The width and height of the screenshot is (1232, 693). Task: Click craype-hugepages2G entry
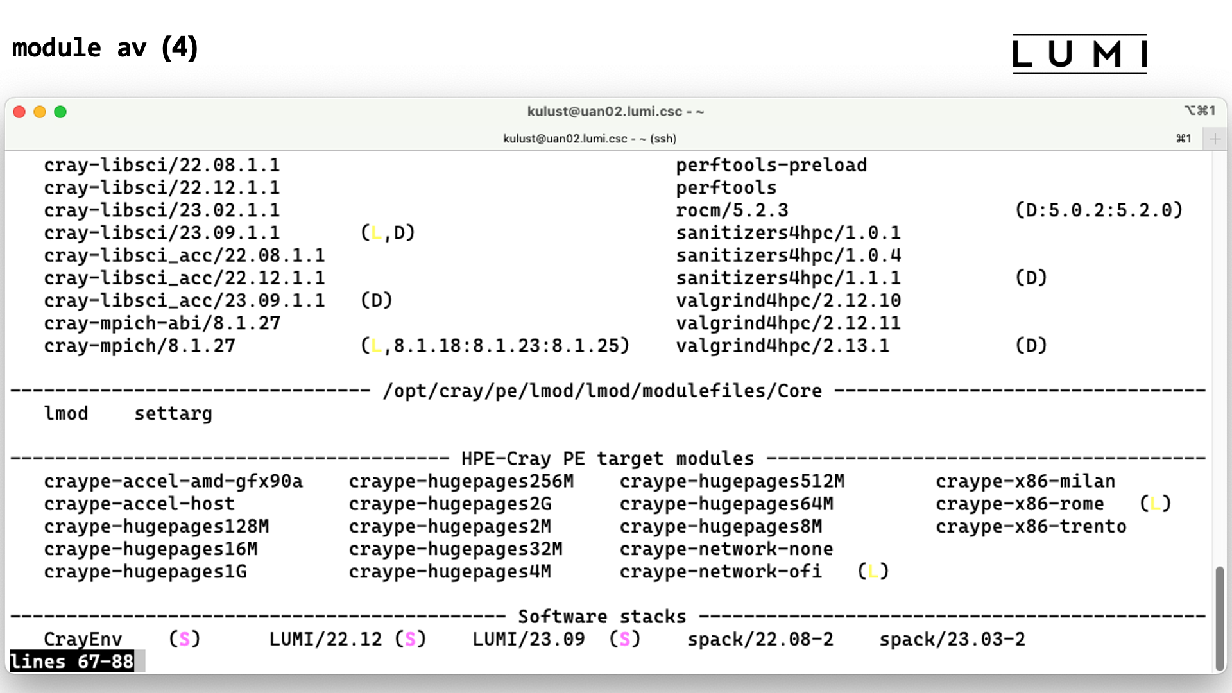(450, 504)
